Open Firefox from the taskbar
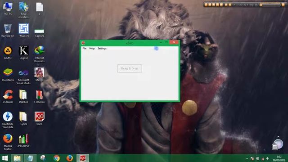 [69, 158]
